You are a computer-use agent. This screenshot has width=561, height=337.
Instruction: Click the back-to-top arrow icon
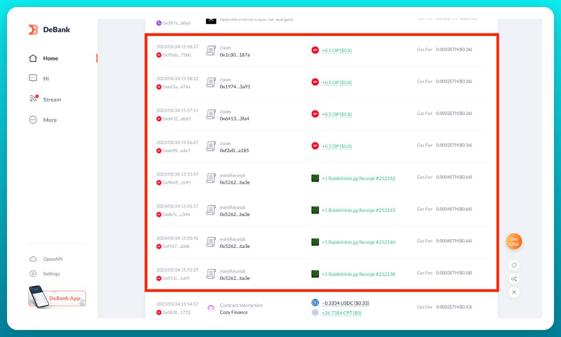coord(514,292)
